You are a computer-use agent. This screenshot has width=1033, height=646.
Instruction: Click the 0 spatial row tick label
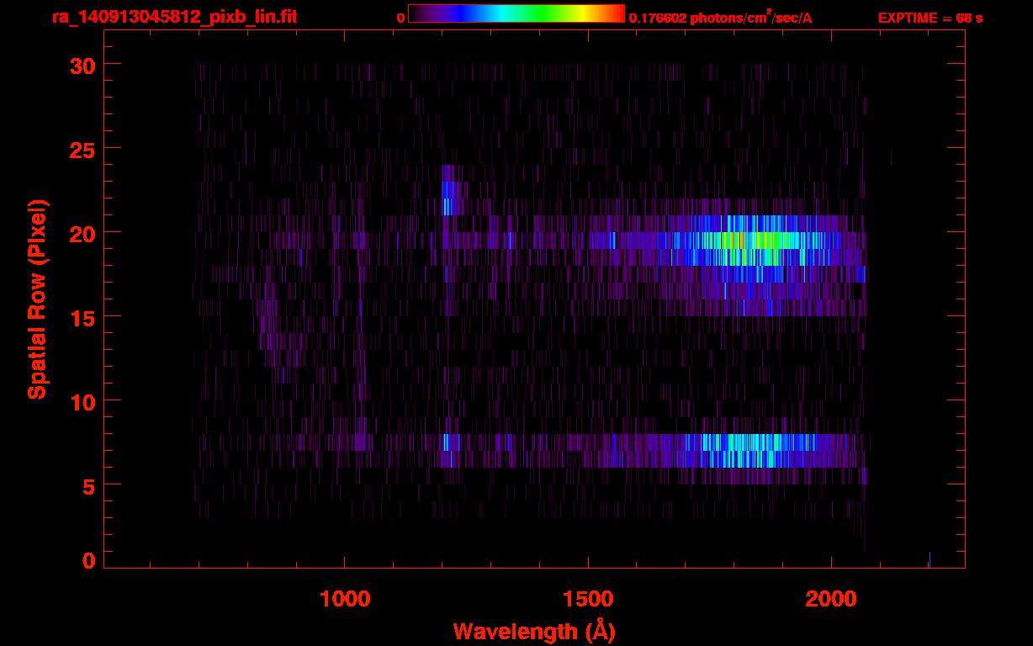[88, 560]
